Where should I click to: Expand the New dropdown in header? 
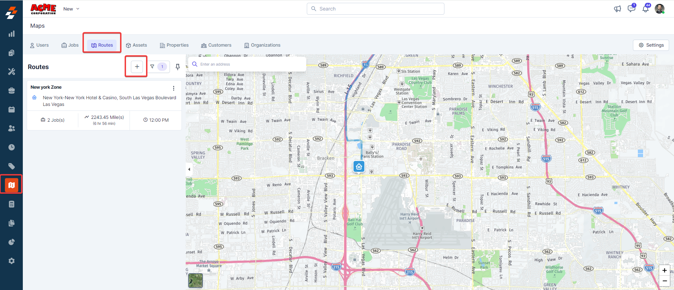71,9
